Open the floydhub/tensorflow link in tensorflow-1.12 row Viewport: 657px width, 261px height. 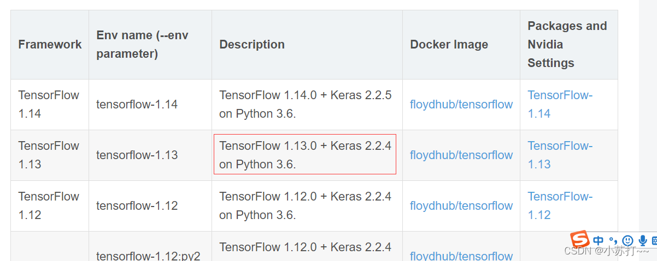pos(461,205)
